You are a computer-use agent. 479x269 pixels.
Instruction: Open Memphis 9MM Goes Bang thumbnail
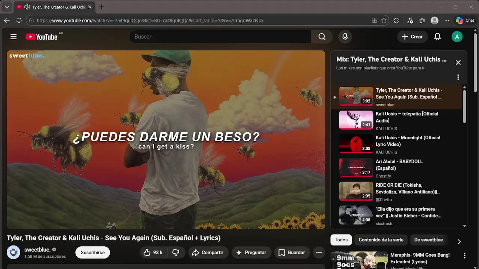(x=359, y=260)
